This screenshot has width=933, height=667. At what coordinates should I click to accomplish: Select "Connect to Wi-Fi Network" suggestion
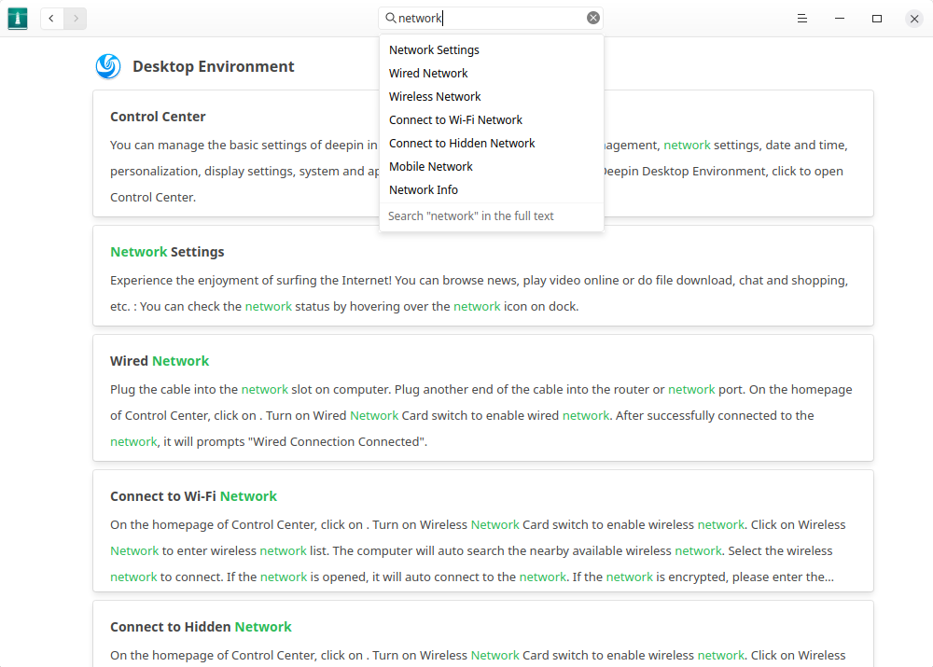click(x=492, y=119)
